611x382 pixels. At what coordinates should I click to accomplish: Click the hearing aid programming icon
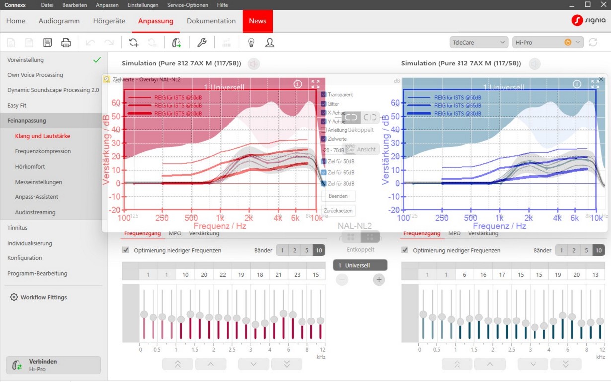[x=176, y=43]
